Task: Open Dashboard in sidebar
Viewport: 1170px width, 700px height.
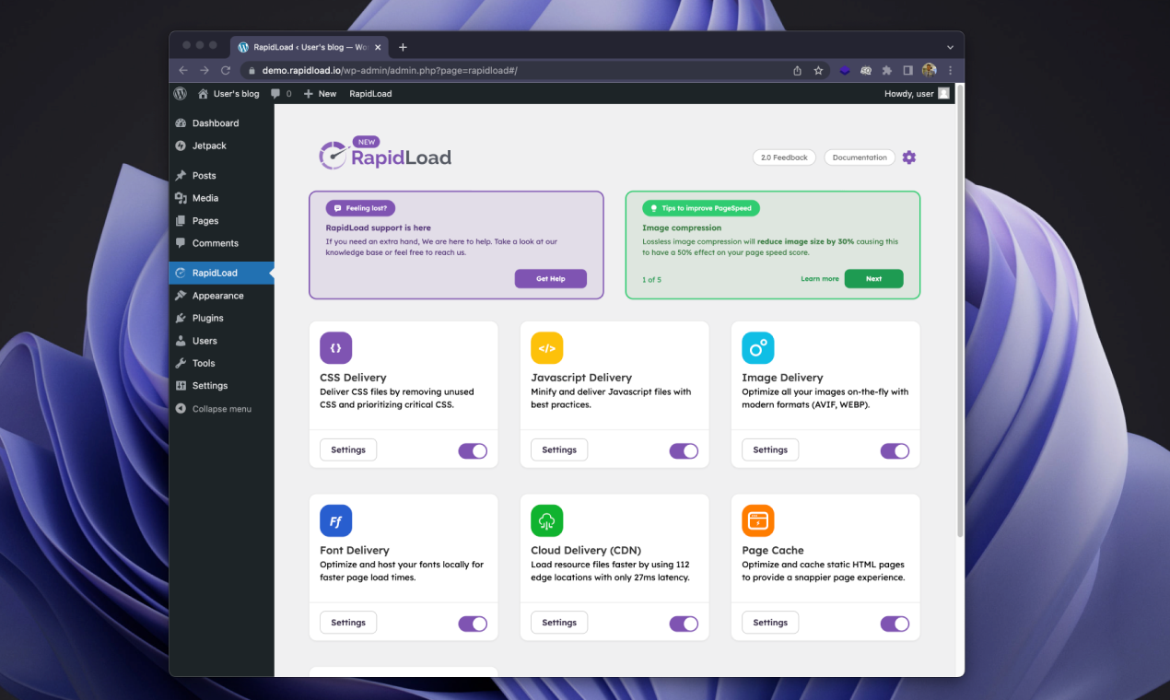Action: 221,123
